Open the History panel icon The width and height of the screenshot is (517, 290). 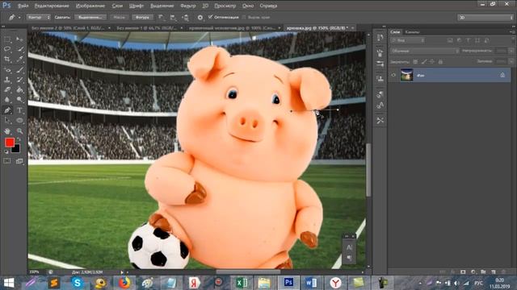pyautogui.click(x=380, y=37)
